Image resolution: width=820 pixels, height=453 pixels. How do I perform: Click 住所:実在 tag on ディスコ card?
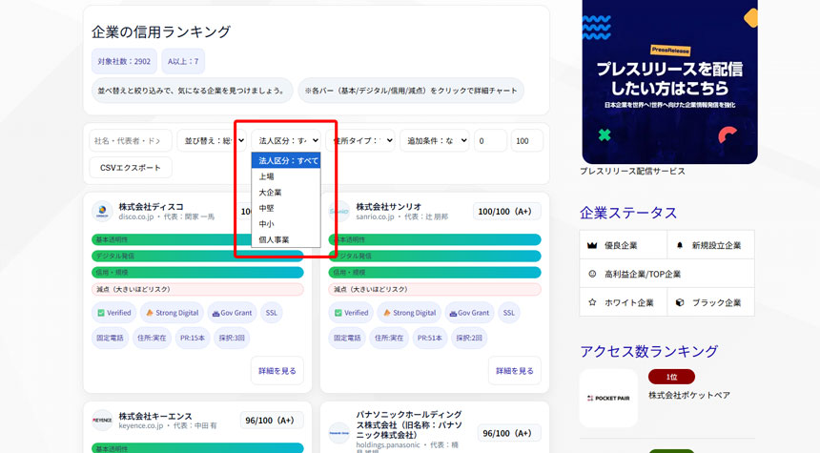coord(152,338)
